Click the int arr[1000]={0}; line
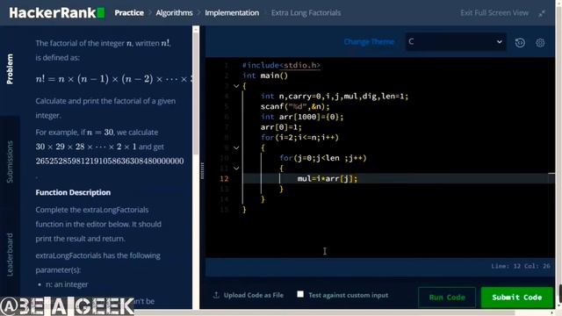The height and width of the screenshot is (316, 562). [x=302, y=117]
